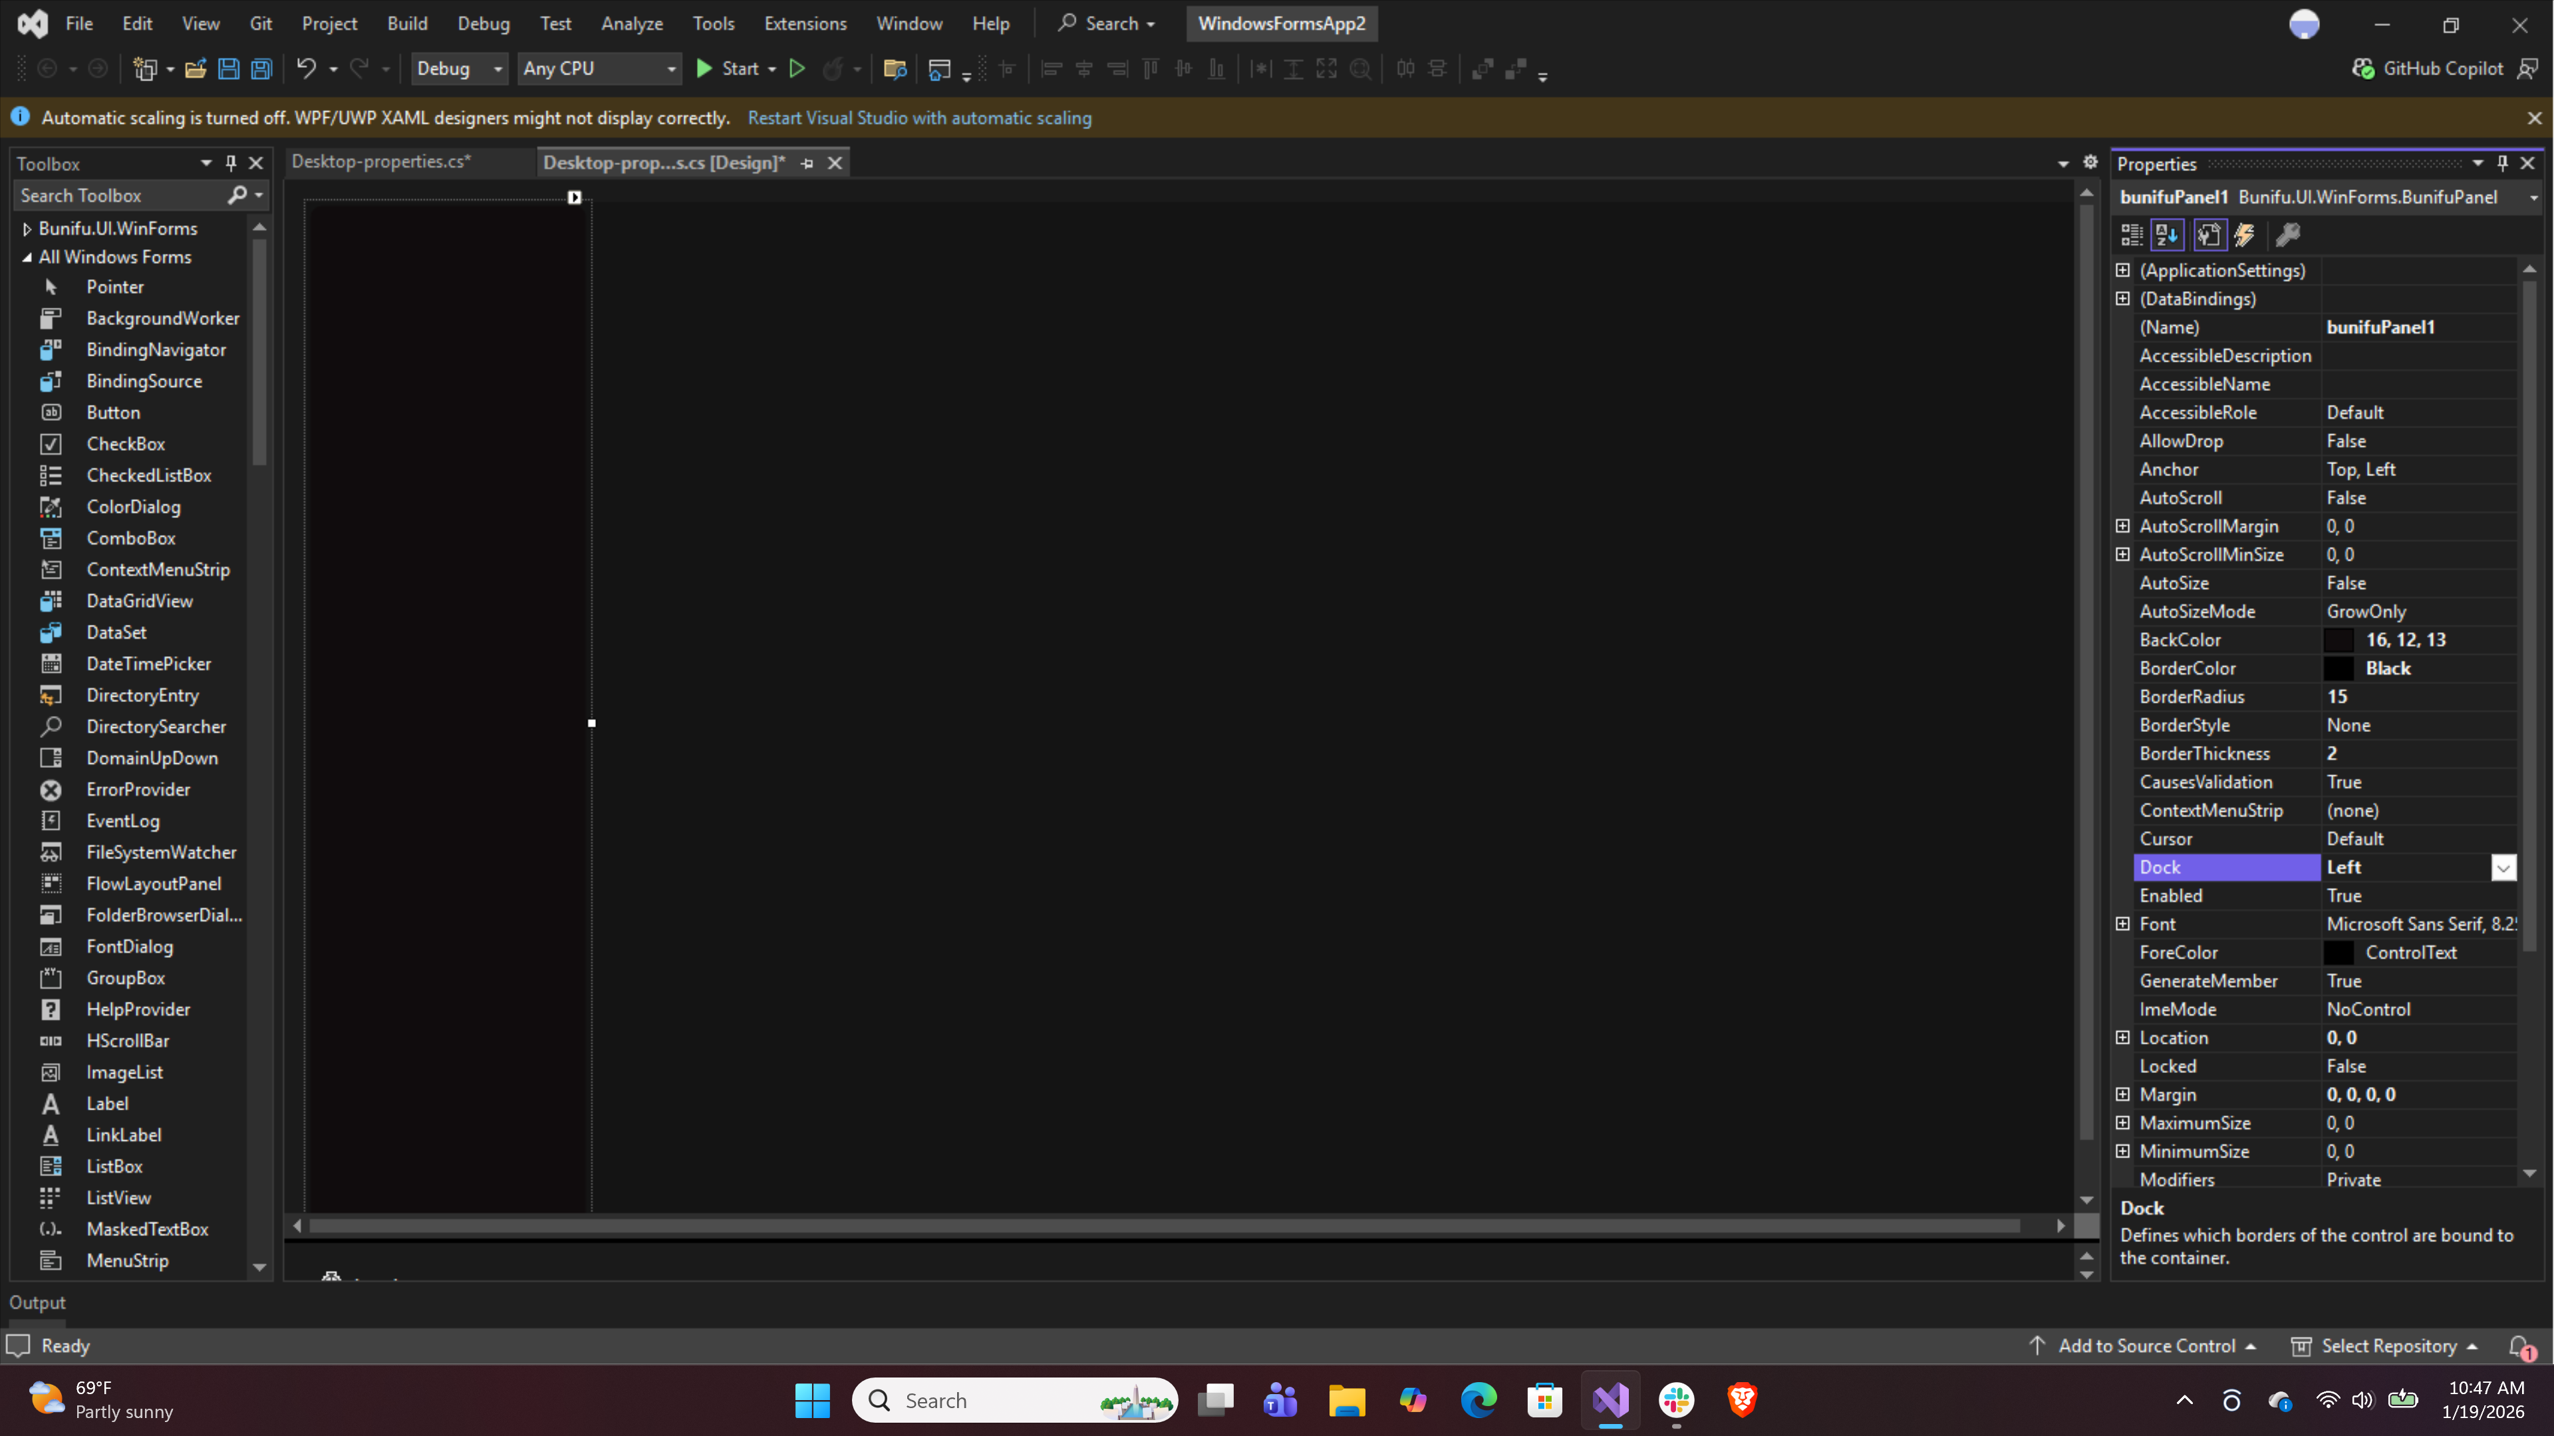Open the Dock property dropdown
The width and height of the screenshot is (2554, 1436).
2503,867
